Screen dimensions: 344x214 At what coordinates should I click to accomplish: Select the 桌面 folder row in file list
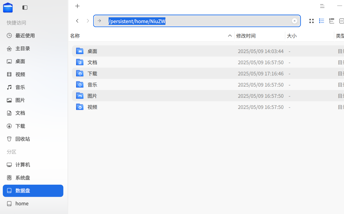(x=208, y=51)
